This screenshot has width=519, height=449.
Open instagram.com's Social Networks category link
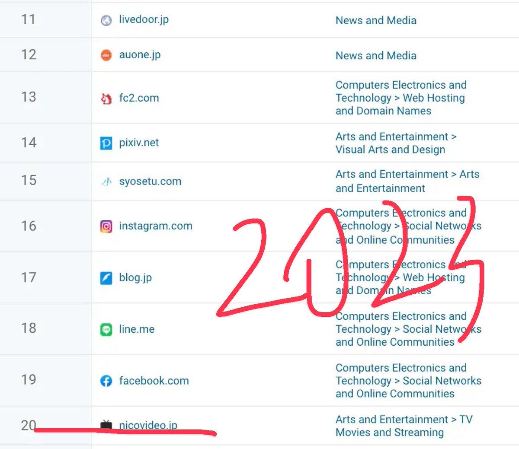(408, 226)
